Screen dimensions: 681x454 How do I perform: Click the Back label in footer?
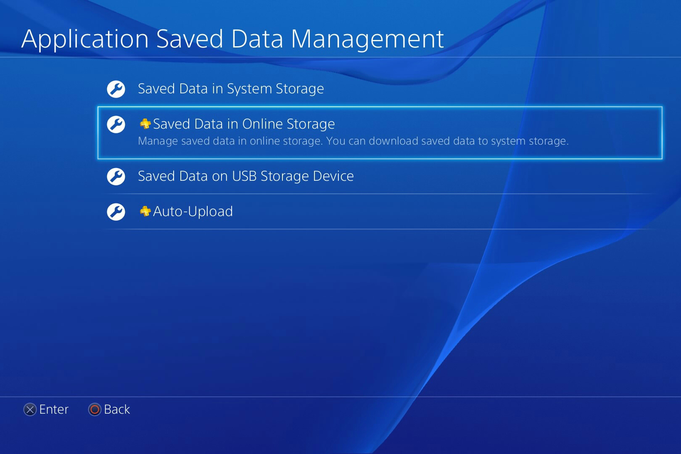tap(117, 409)
